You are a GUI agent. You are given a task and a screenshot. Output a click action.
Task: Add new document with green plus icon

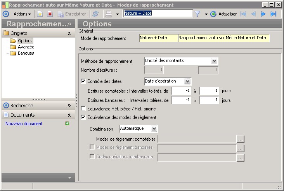(x=67, y=124)
